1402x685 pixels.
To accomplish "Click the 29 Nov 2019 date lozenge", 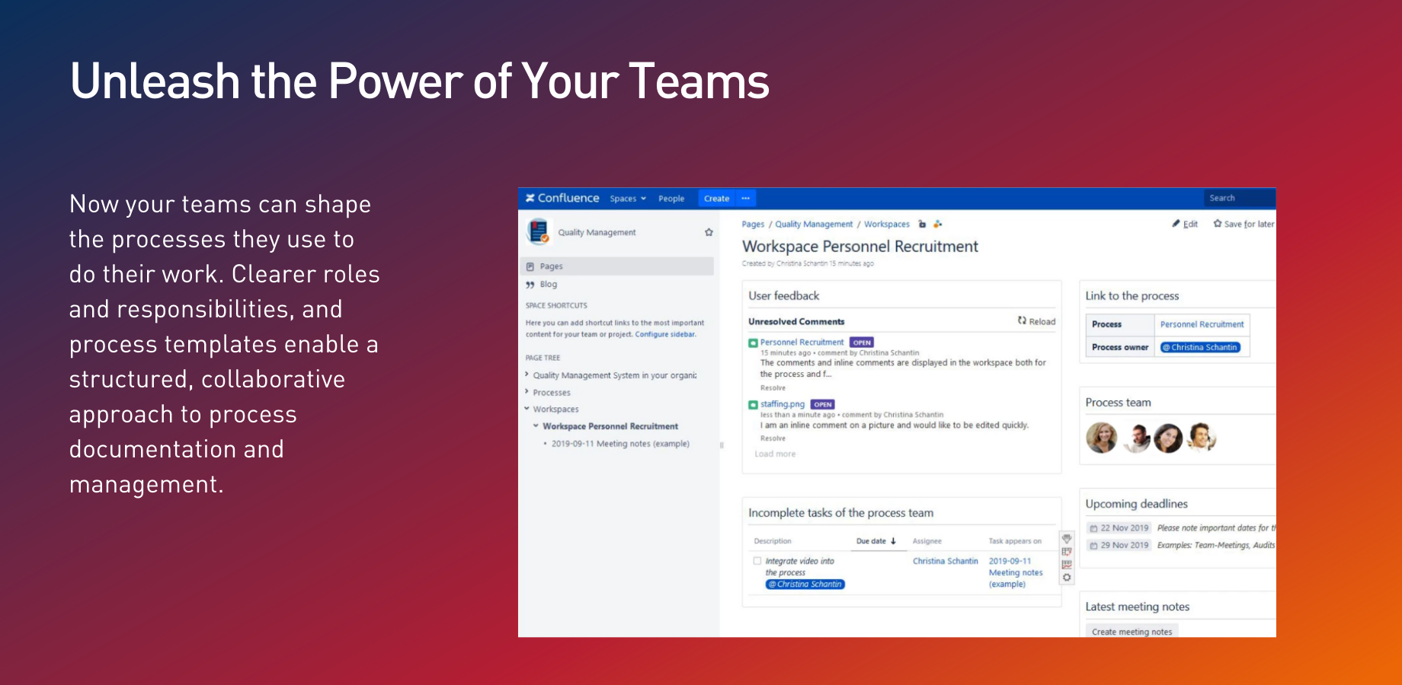I will (1119, 546).
